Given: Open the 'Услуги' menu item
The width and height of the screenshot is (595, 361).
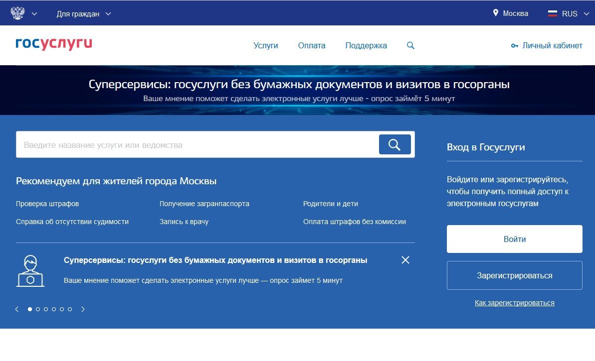Looking at the screenshot, I should pyautogui.click(x=266, y=45).
